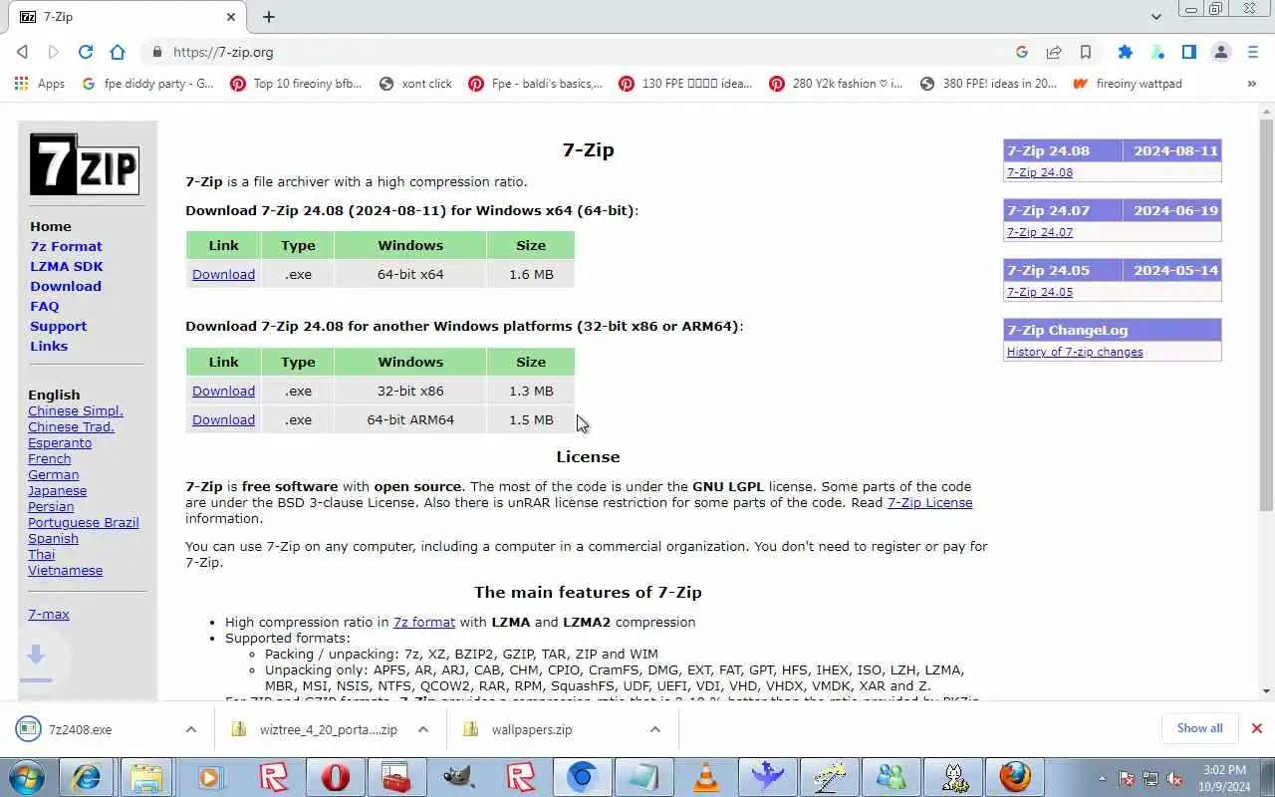The height and width of the screenshot is (797, 1275).
Task: Open the 7-max sidebar link
Action: 49,614
